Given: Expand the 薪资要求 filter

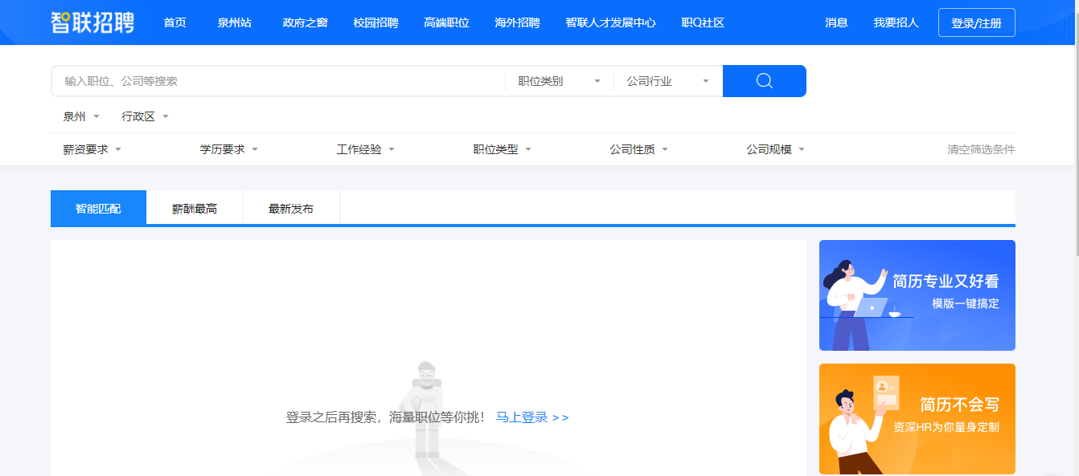Looking at the screenshot, I should pos(92,149).
